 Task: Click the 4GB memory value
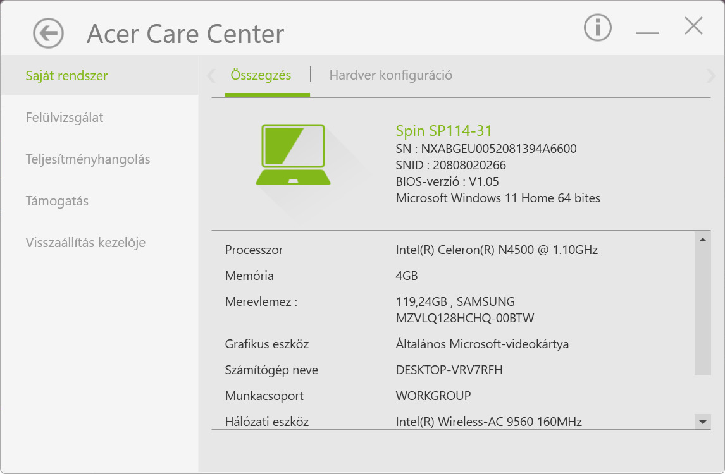point(406,276)
